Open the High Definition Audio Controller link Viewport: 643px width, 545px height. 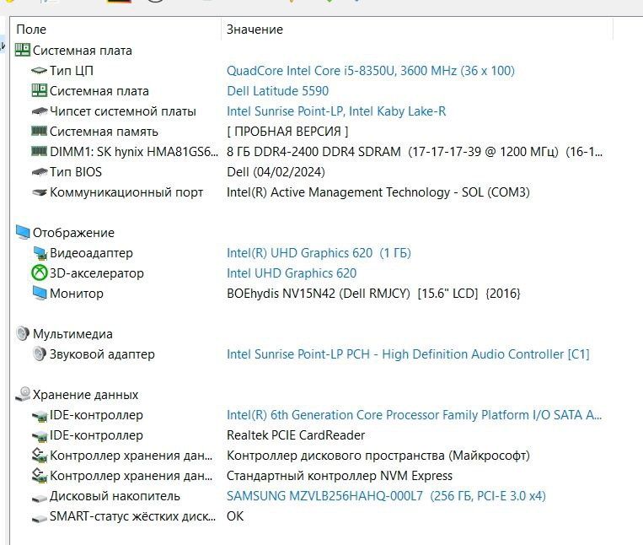[x=408, y=353]
